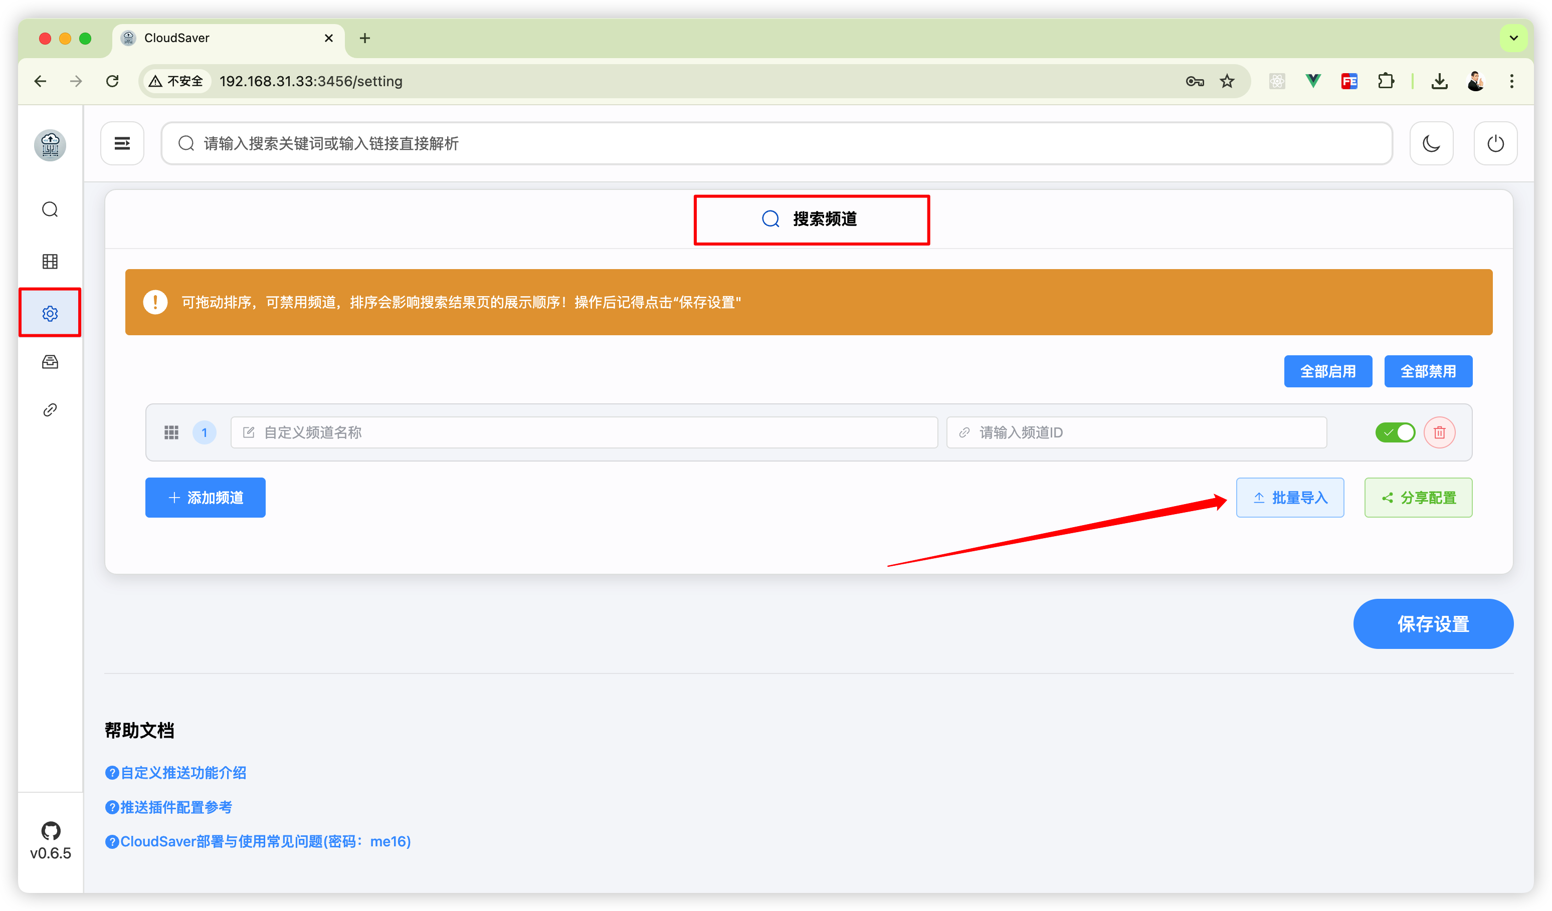Switch to dark mode with the moon icon
This screenshot has width=1552, height=911.
pyautogui.click(x=1431, y=143)
